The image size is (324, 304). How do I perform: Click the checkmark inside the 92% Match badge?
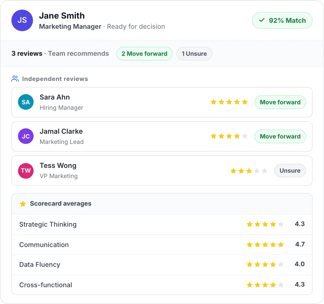(x=262, y=20)
